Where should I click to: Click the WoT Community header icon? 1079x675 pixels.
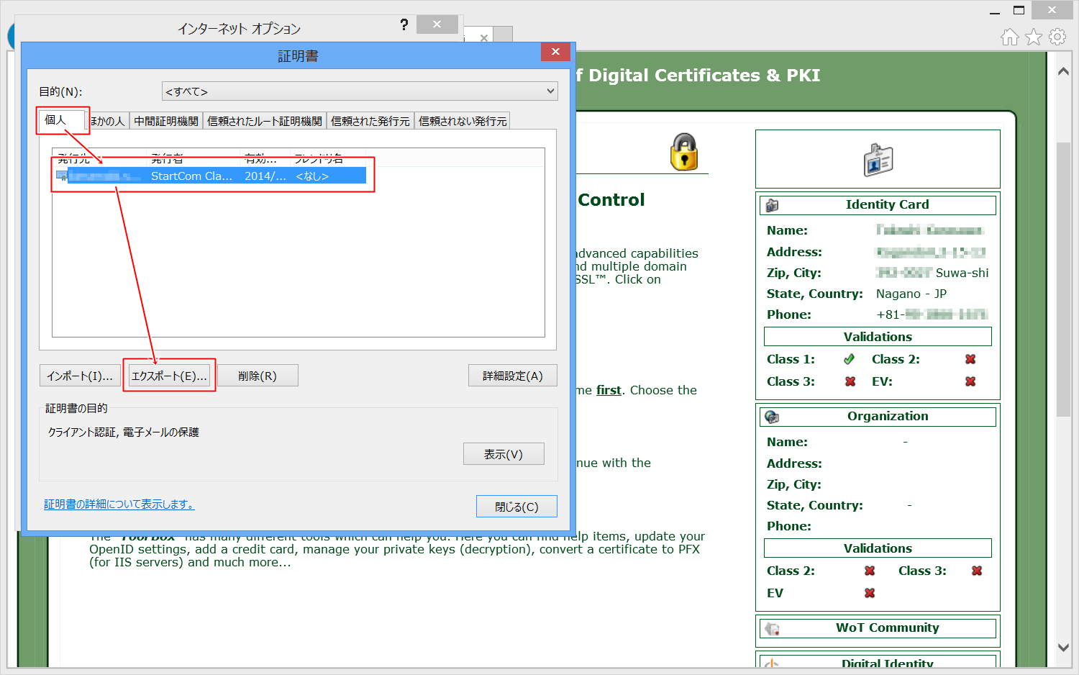pos(773,628)
